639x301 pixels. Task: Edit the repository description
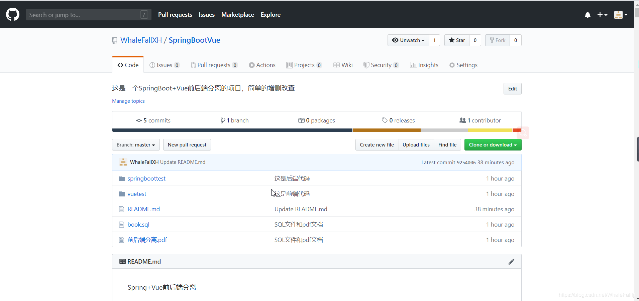coord(513,88)
